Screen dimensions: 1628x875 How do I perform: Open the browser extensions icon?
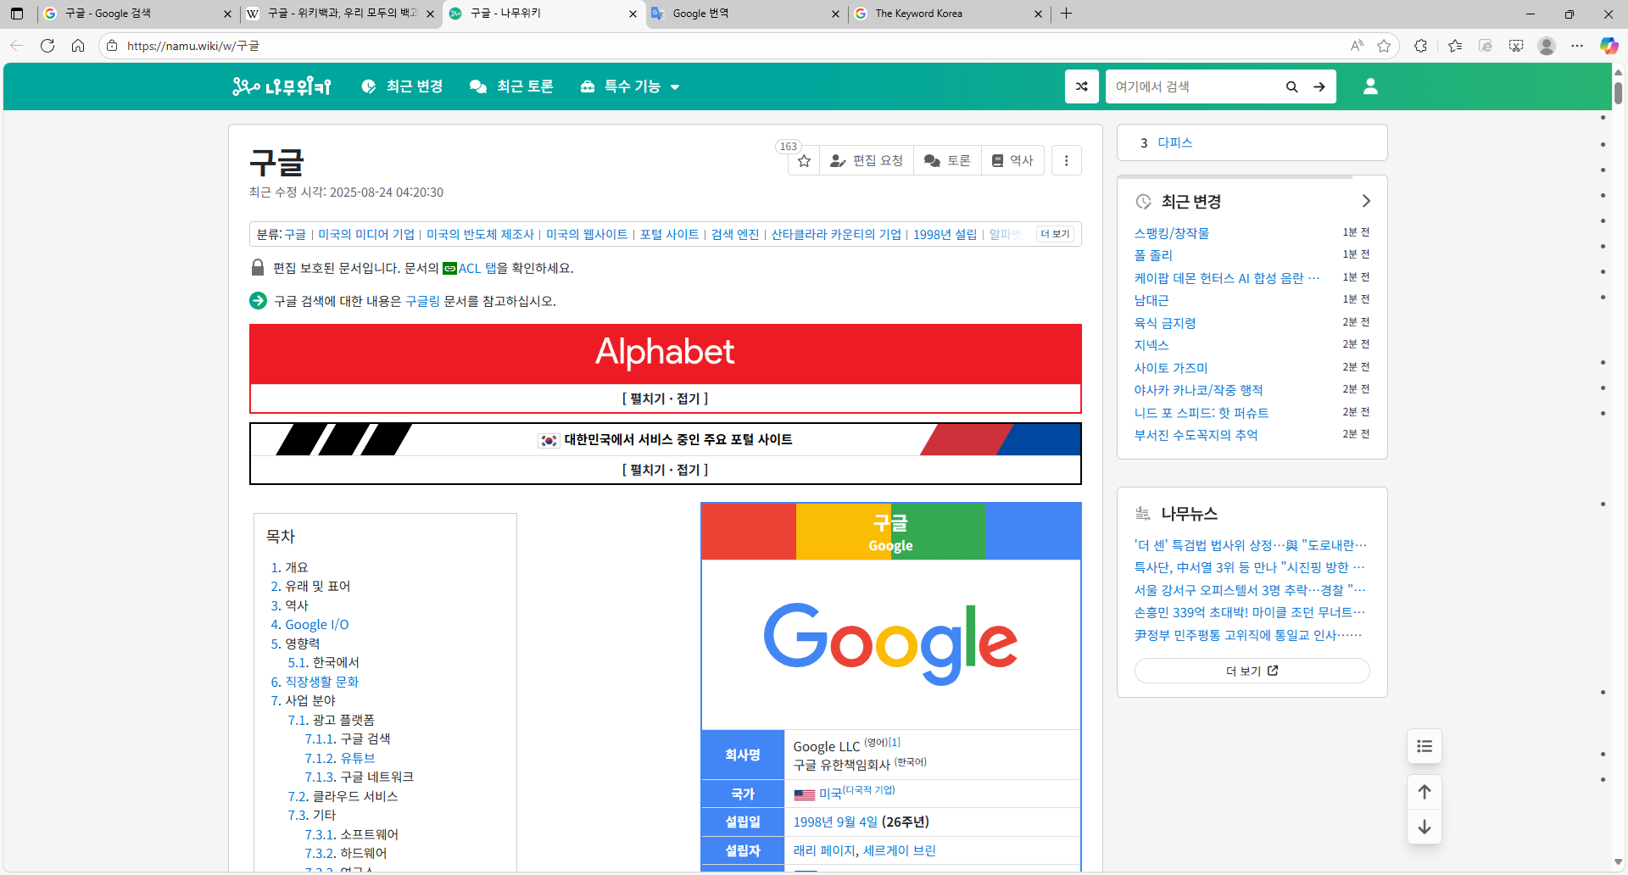(1421, 46)
